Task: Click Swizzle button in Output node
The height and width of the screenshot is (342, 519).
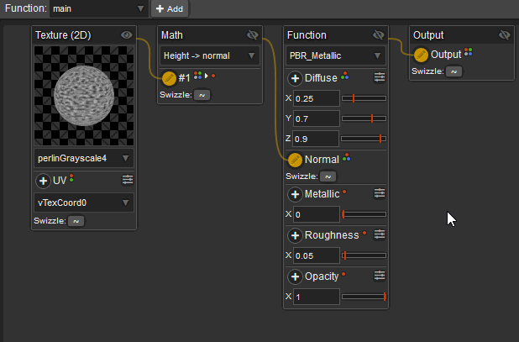Action: click(x=453, y=71)
